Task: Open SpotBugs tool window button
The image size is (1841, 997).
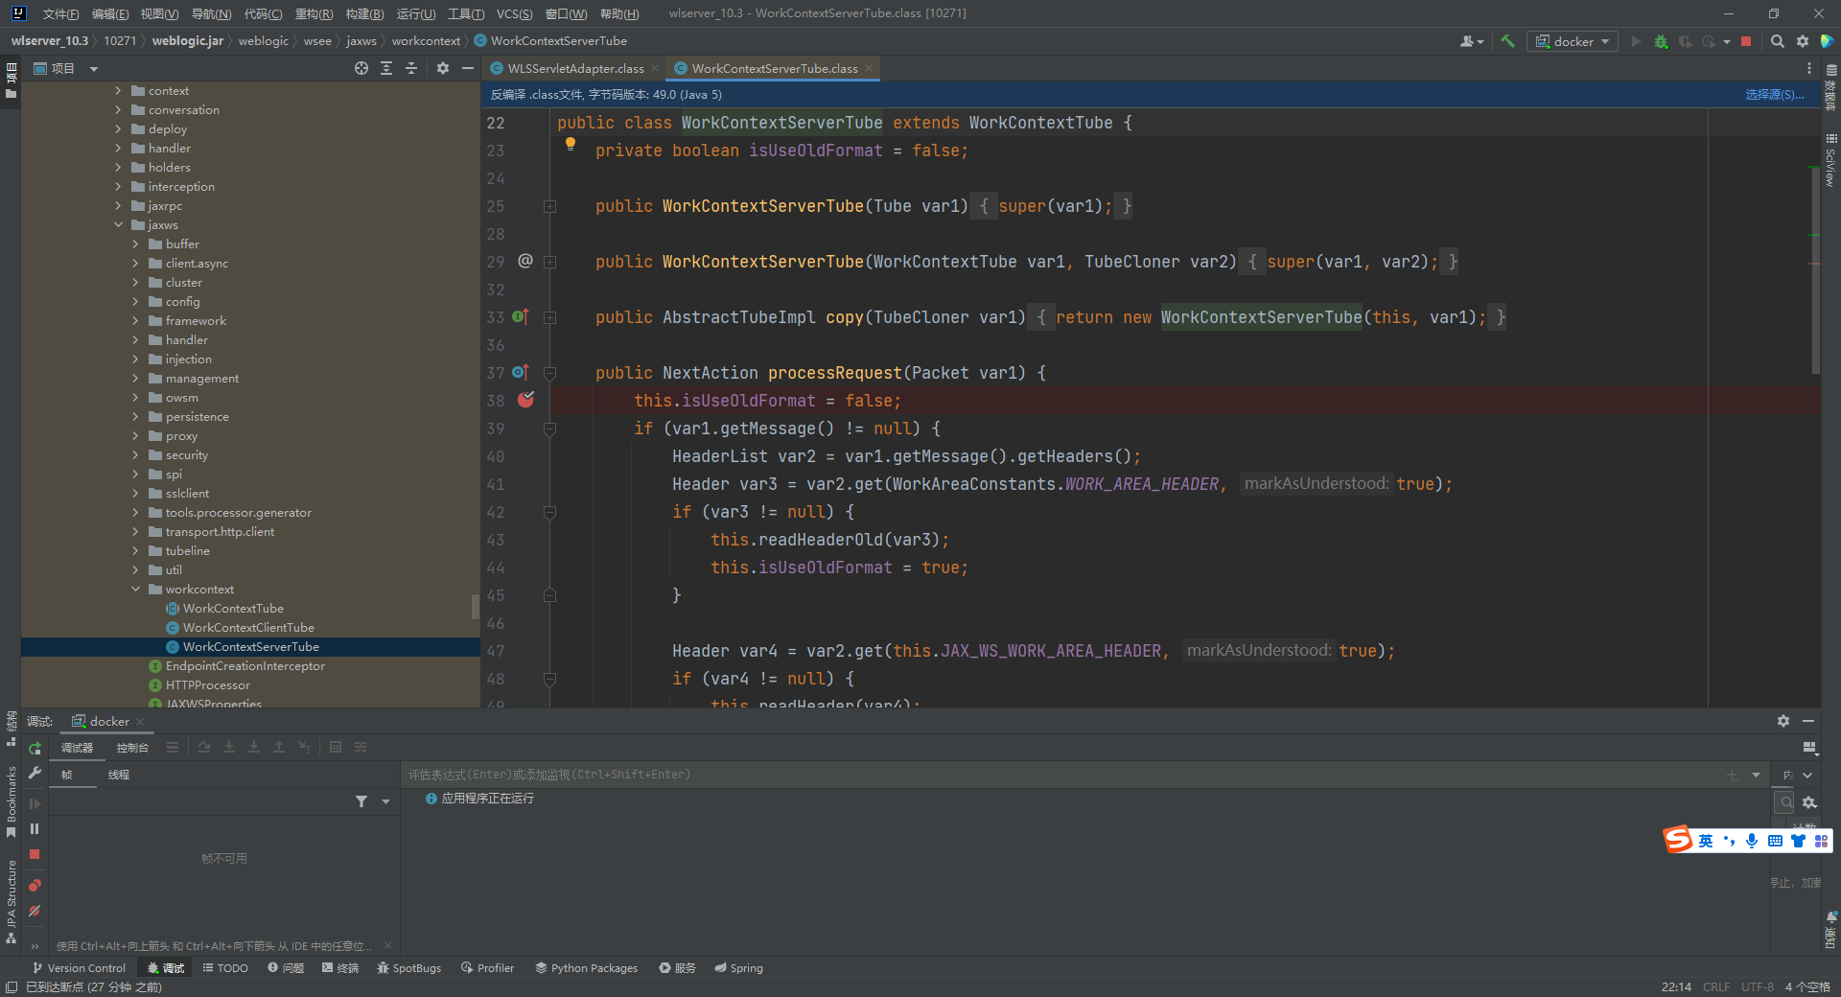Action: tap(409, 968)
